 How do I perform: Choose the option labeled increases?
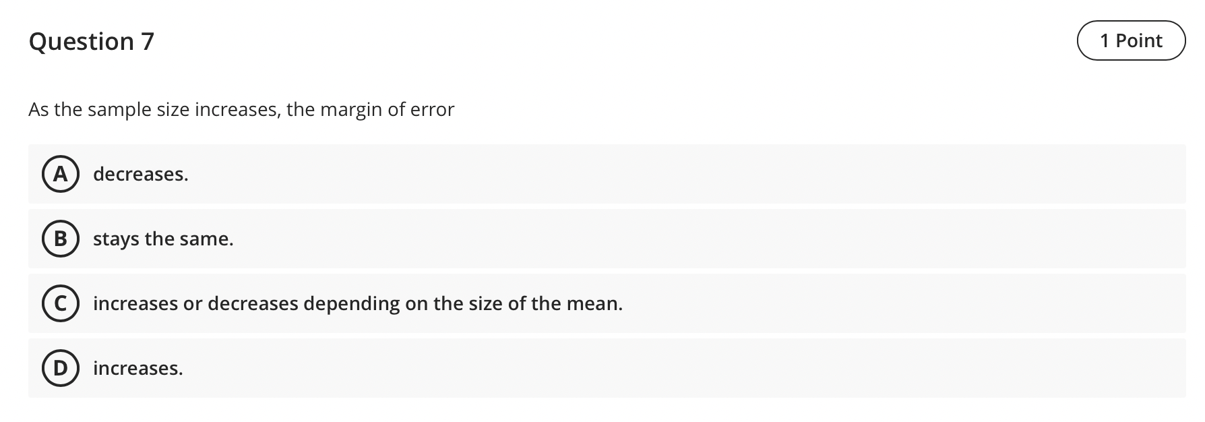(x=138, y=368)
